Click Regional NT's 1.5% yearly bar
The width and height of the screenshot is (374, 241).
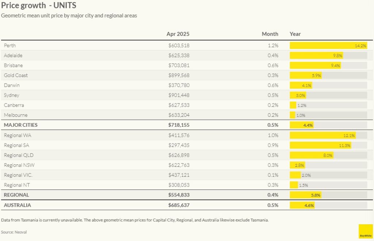[294, 185]
